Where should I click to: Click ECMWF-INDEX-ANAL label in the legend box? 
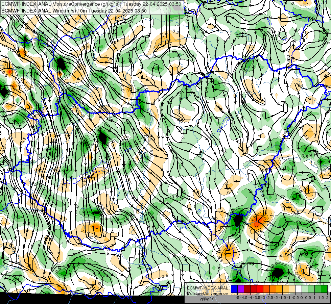[207, 288]
